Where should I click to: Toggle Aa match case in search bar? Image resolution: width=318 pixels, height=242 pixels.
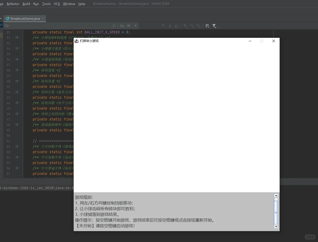coord(122,26)
